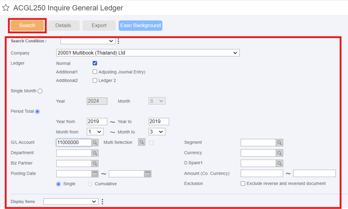Open the Search Condition dropdown
Image resolution: width=348 pixels, height=209 pixels.
pos(88,41)
